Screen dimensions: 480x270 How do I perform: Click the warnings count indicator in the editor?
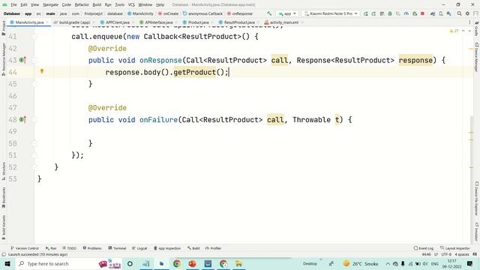tap(454, 31)
